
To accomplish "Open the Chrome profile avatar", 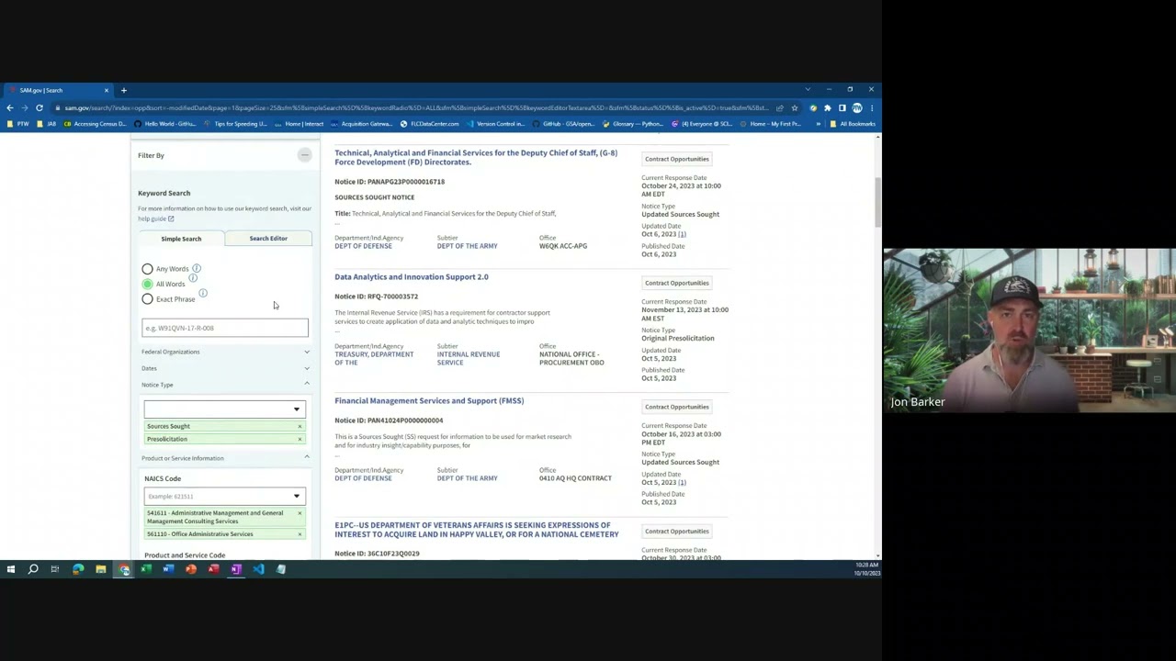I will point(857,107).
